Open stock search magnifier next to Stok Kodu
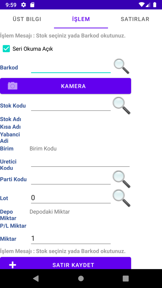This screenshot has width=162, height=288. click(121, 106)
